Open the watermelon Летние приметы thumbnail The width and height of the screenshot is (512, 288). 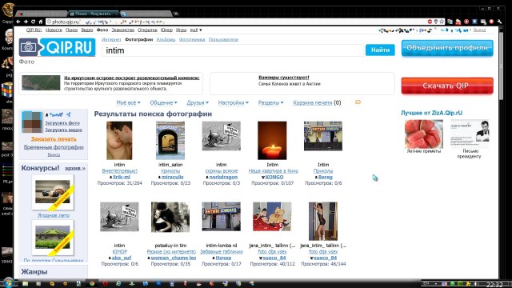424,134
